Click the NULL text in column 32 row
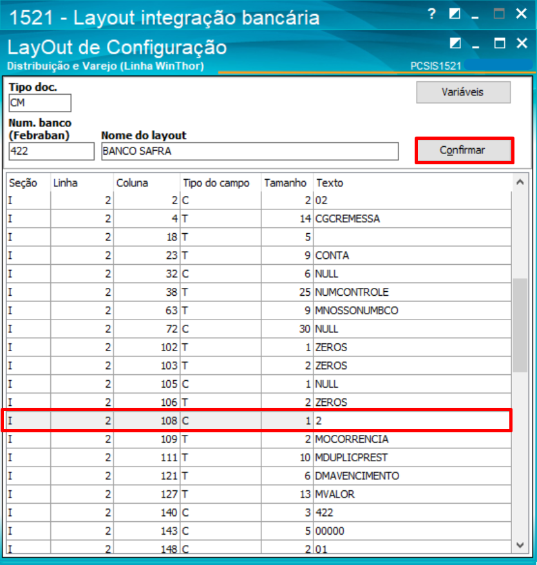Viewport: 537px width, 565px height. tap(326, 274)
